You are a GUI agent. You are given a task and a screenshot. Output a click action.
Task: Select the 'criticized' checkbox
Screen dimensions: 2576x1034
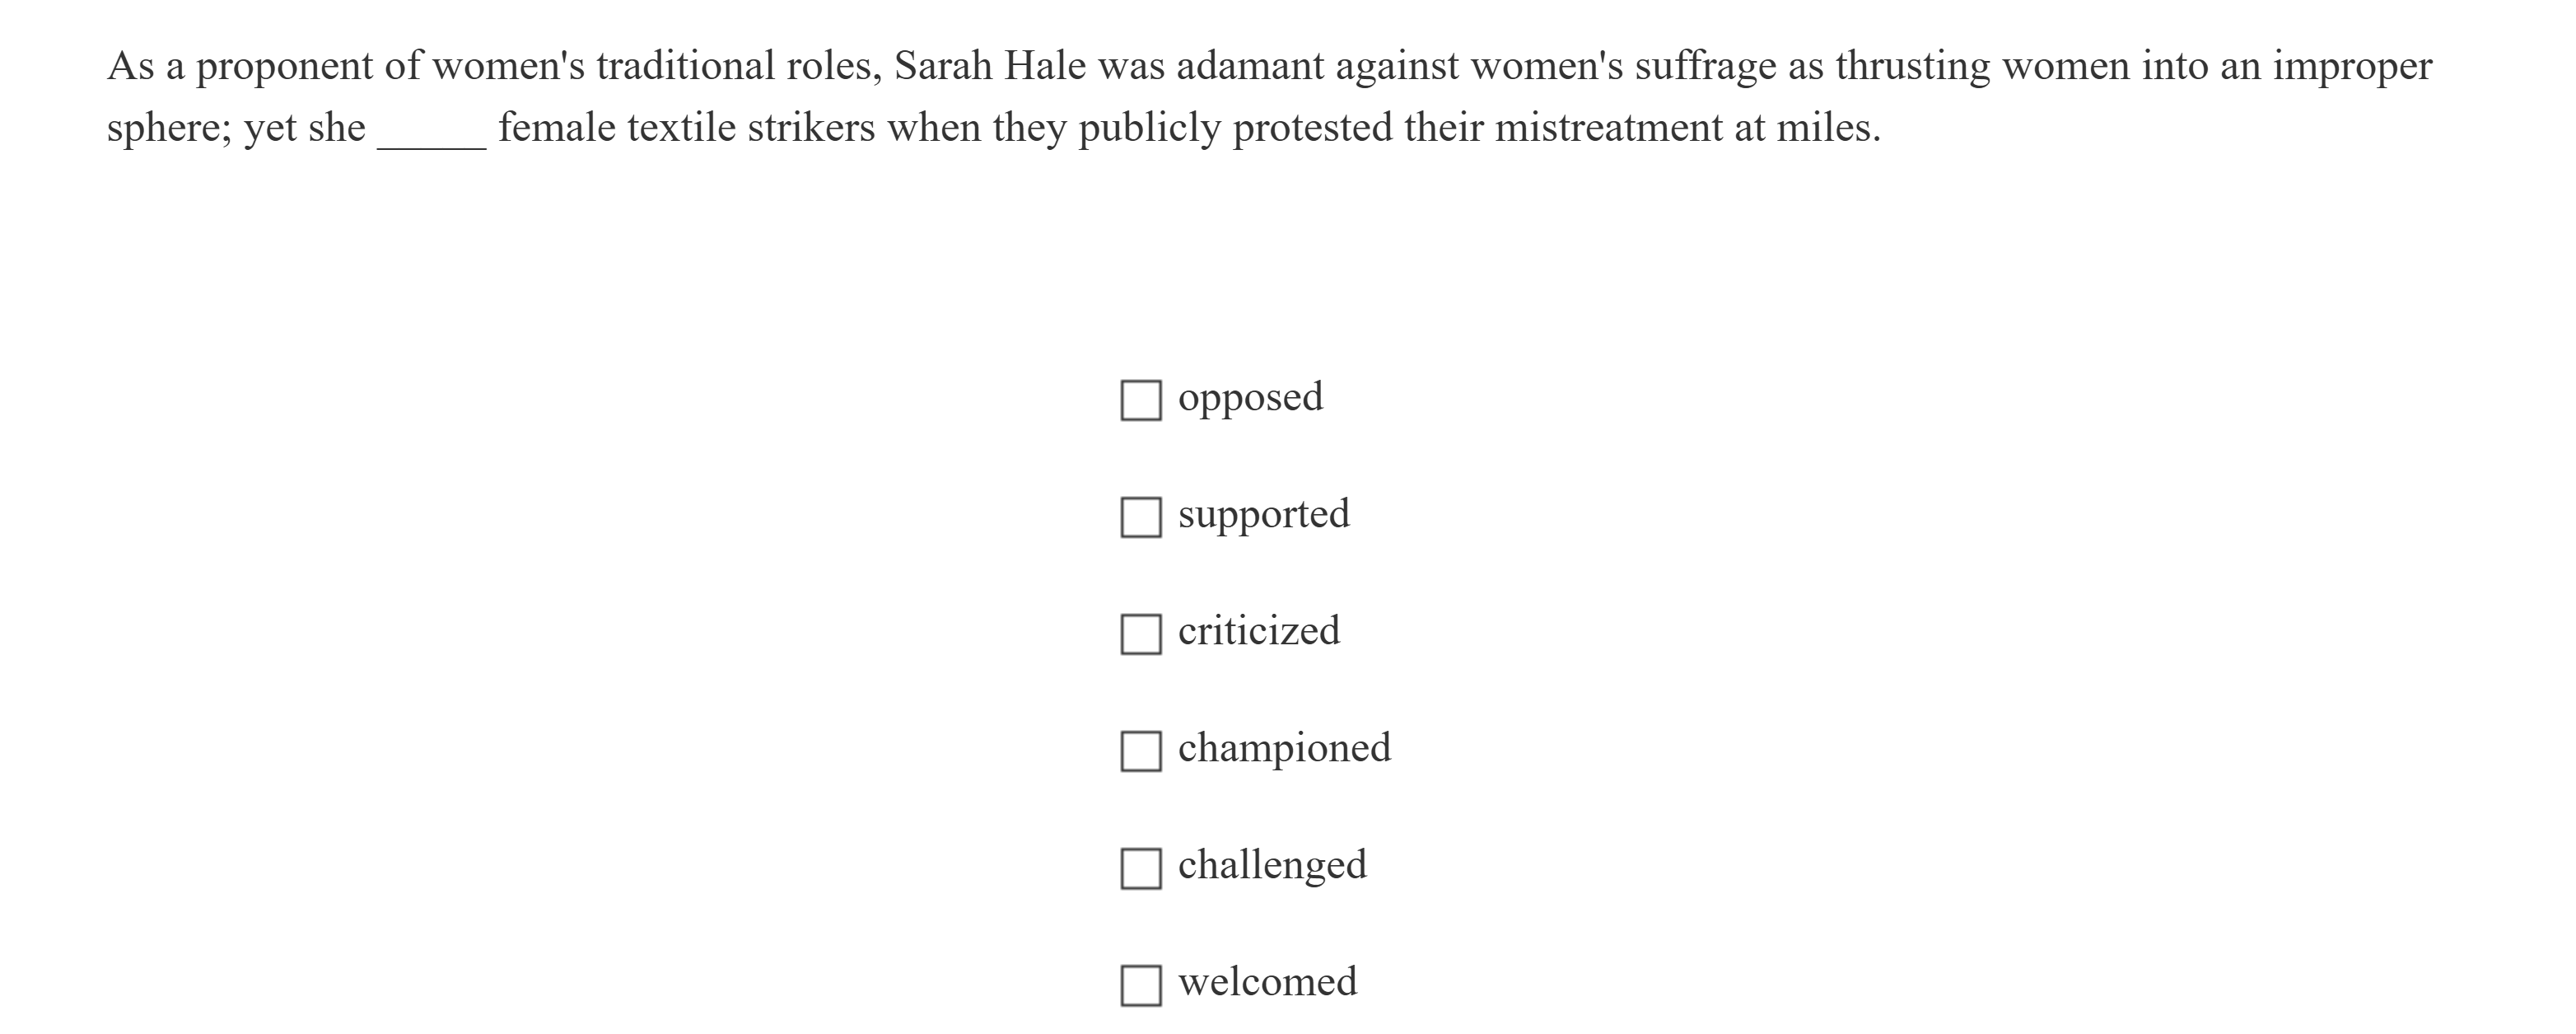click(x=1140, y=634)
